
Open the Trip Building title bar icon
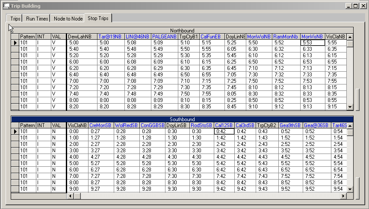pyautogui.click(x=6, y=6)
